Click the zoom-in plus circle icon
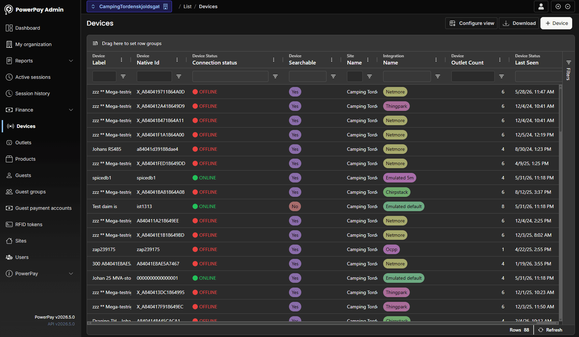Viewport: 579px width, 337px height. (558, 6)
